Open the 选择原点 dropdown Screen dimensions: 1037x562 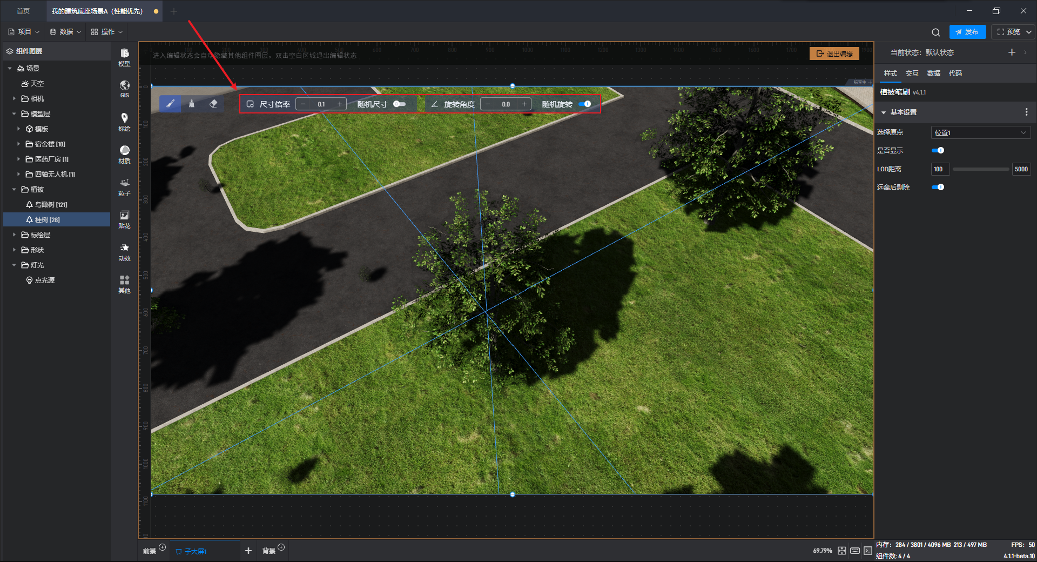pos(980,132)
